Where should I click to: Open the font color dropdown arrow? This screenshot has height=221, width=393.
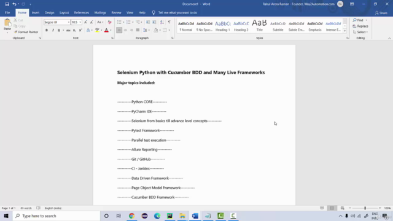pyautogui.click(x=111, y=30)
